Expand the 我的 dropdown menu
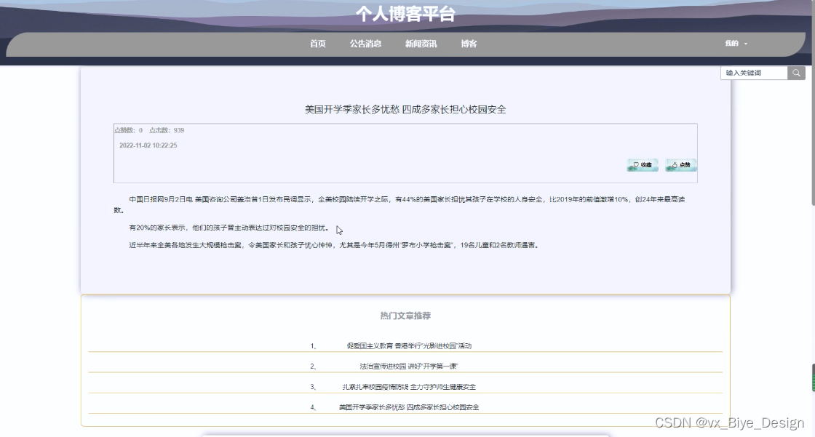Viewport: 815px width, 437px height. coord(736,43)
